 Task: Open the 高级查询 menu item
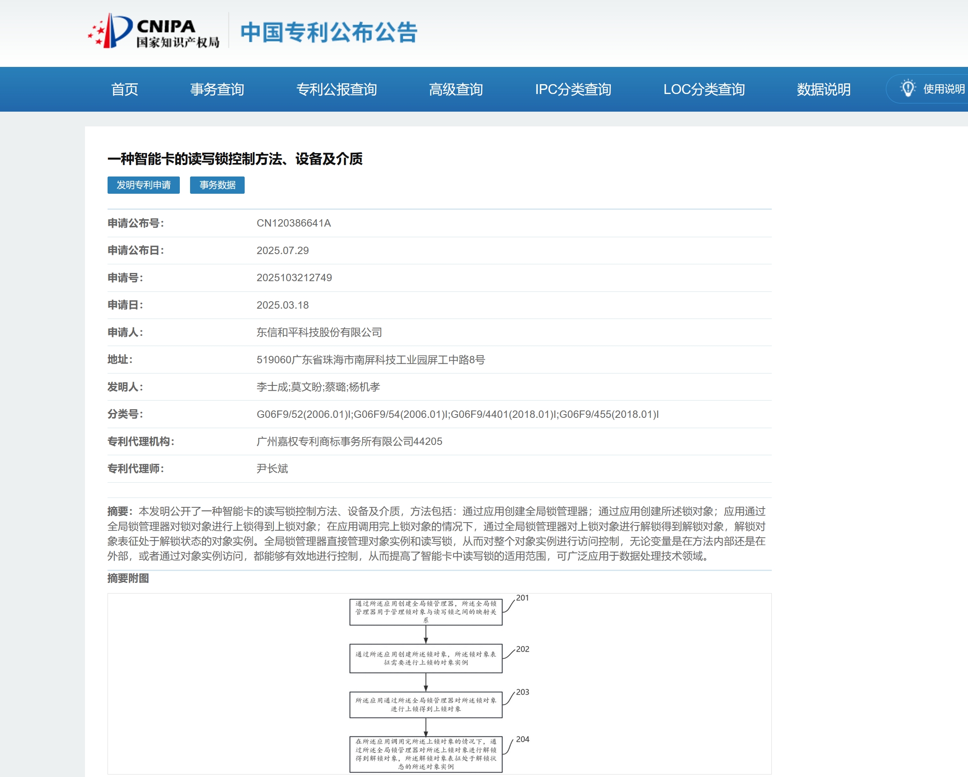tap(456, 89)
